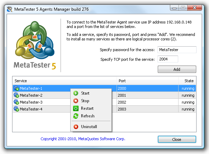This screenshot has width=209, height=154.
Task: Click the running state of MetaTester-3
Action: pyautogui.click(x=188, y=103)
